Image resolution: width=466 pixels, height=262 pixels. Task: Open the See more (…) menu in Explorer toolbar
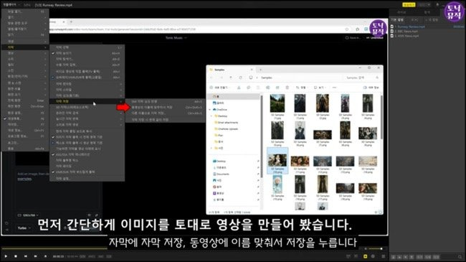(x=334, y=88)
